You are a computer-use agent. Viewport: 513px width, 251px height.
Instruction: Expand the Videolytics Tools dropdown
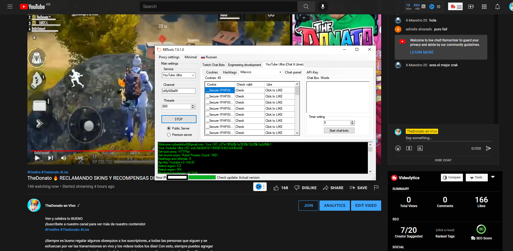476,178
